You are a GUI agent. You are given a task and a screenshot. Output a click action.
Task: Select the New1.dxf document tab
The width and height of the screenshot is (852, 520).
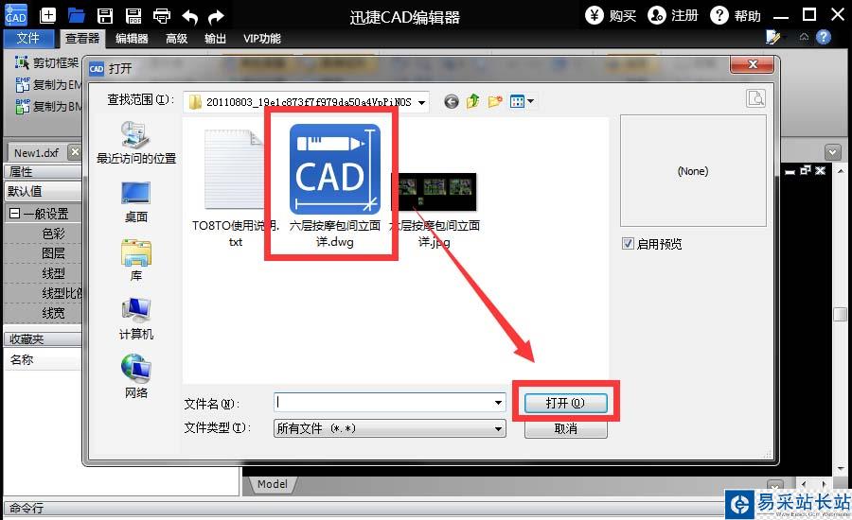[x=36, y=153]
